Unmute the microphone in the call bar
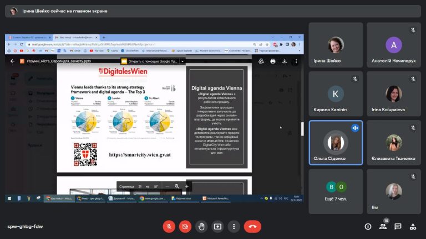 (x=169, y=226)
